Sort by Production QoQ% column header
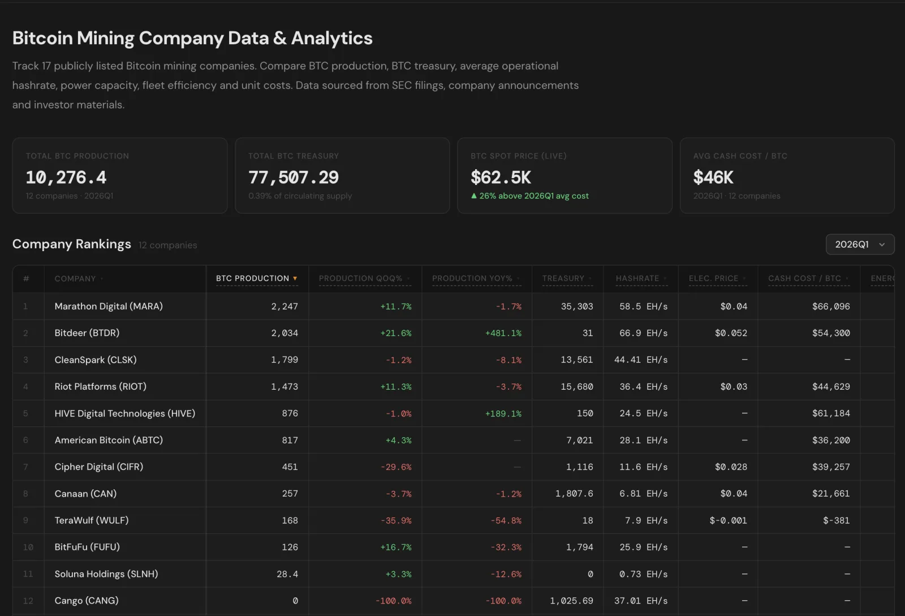This screenshot has width=905, height=616. (364, 278)
